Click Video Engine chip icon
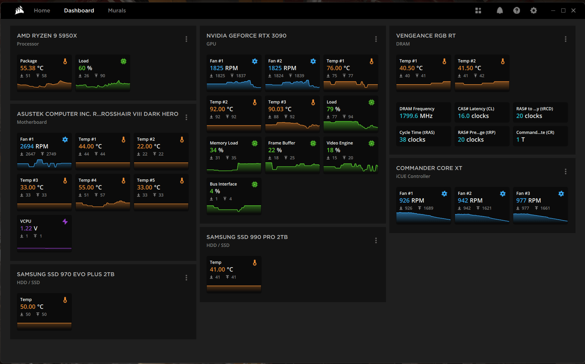Image resolution: width=585 pixels, height=364 pixels. click(x=371, y=143)
